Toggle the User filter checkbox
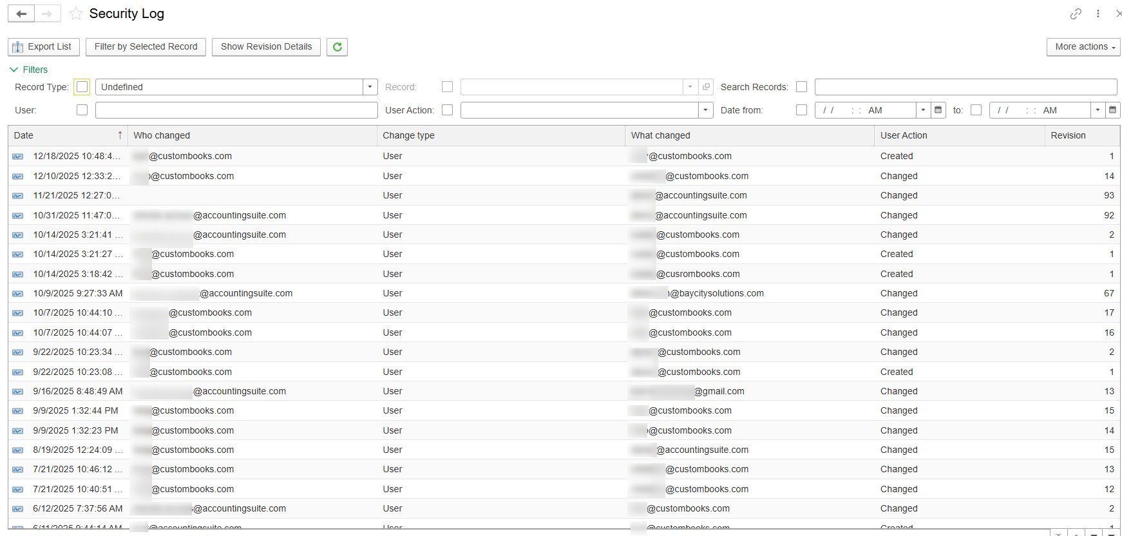 [82, 110]
